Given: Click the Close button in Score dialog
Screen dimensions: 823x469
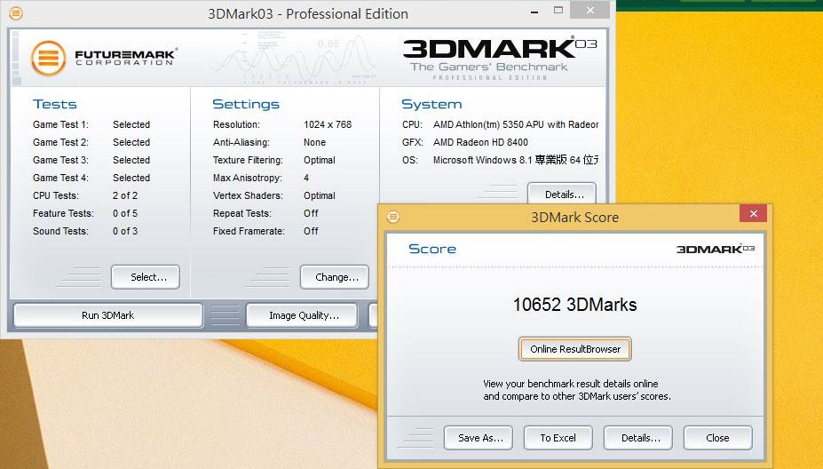Looking at the screenshot, I should (718, 438).
